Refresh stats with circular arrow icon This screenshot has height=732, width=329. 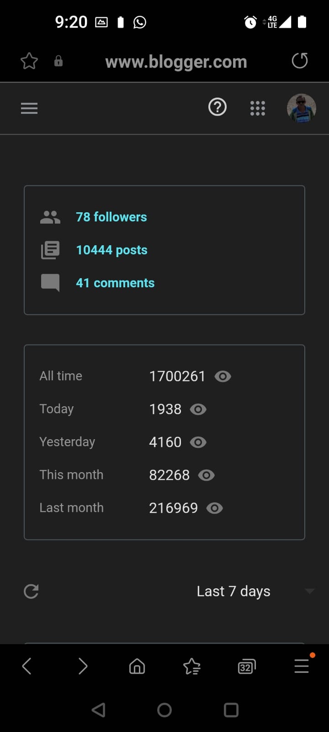point(31,591)
